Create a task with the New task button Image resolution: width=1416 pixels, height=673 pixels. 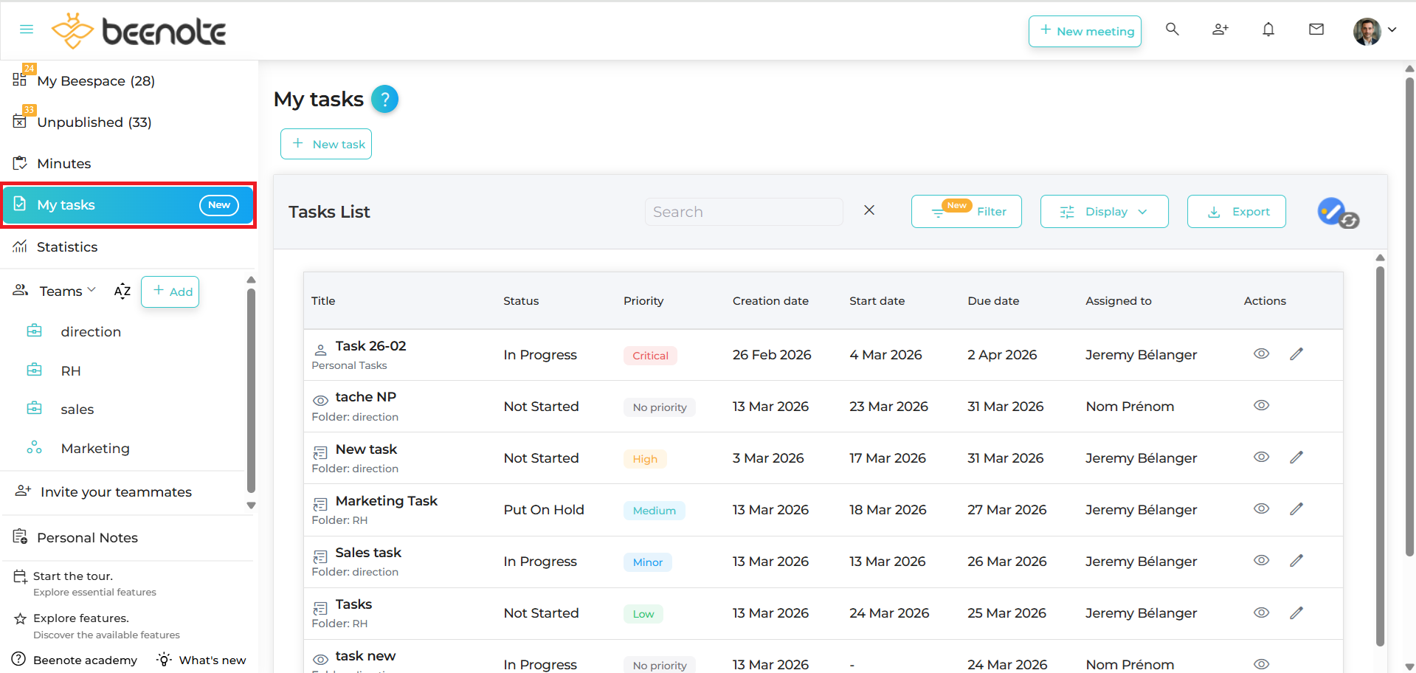(x=325, y=144)
